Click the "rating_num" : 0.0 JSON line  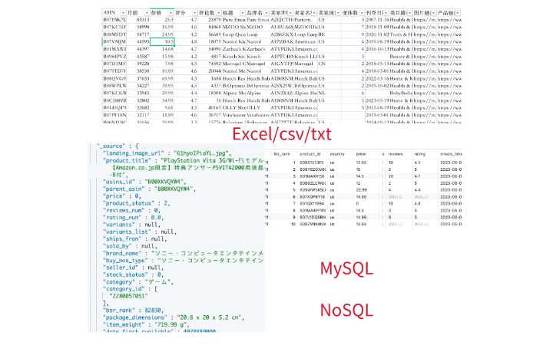[134, 218]
